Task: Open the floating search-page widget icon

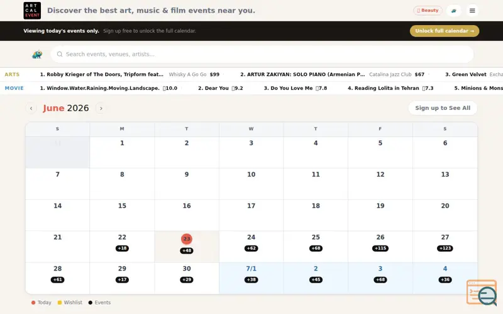Action: (x=482, y=292)
